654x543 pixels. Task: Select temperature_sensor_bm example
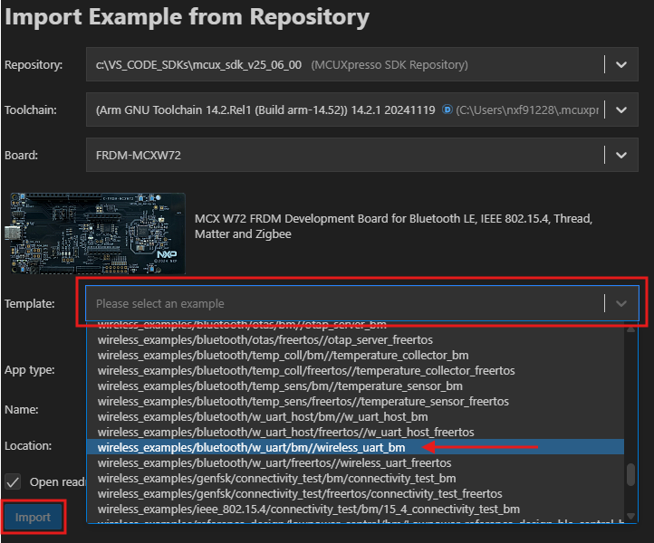355,386
